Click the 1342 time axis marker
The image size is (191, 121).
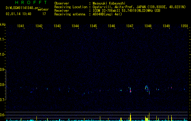(39, 26)
